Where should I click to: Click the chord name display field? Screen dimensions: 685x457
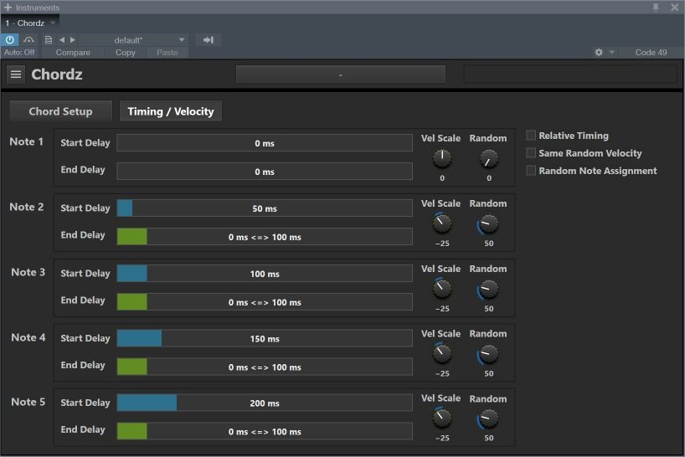click(341, 74)
